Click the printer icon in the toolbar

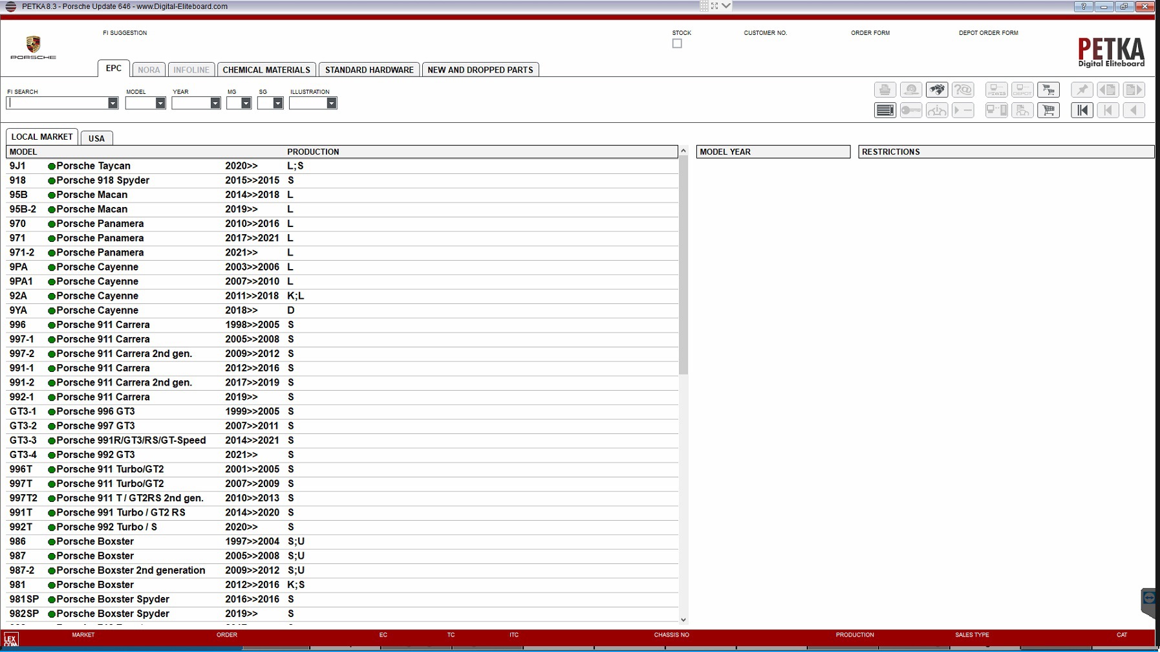[x=885, y=90]
